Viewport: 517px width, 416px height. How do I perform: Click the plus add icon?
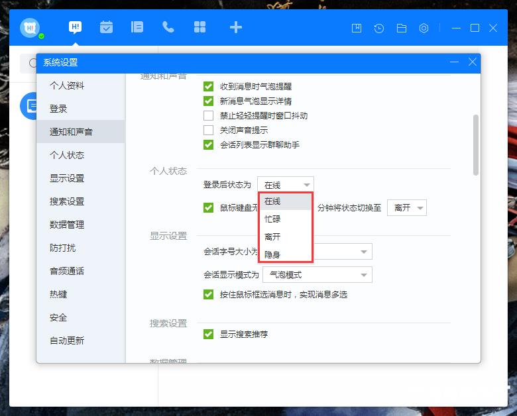[x=236, y=27]
